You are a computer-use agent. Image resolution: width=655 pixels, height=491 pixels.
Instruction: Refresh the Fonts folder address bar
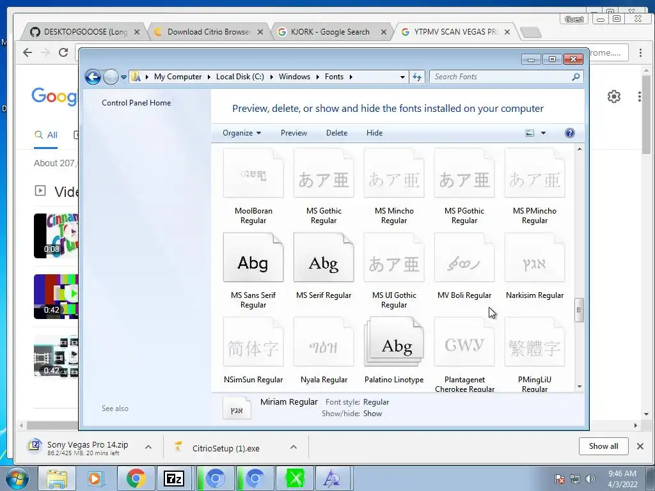pos(417,77)
